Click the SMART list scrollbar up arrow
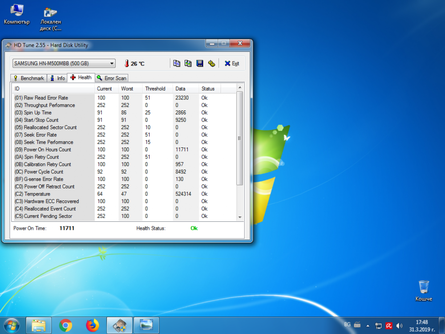 (x=240, y=87)
